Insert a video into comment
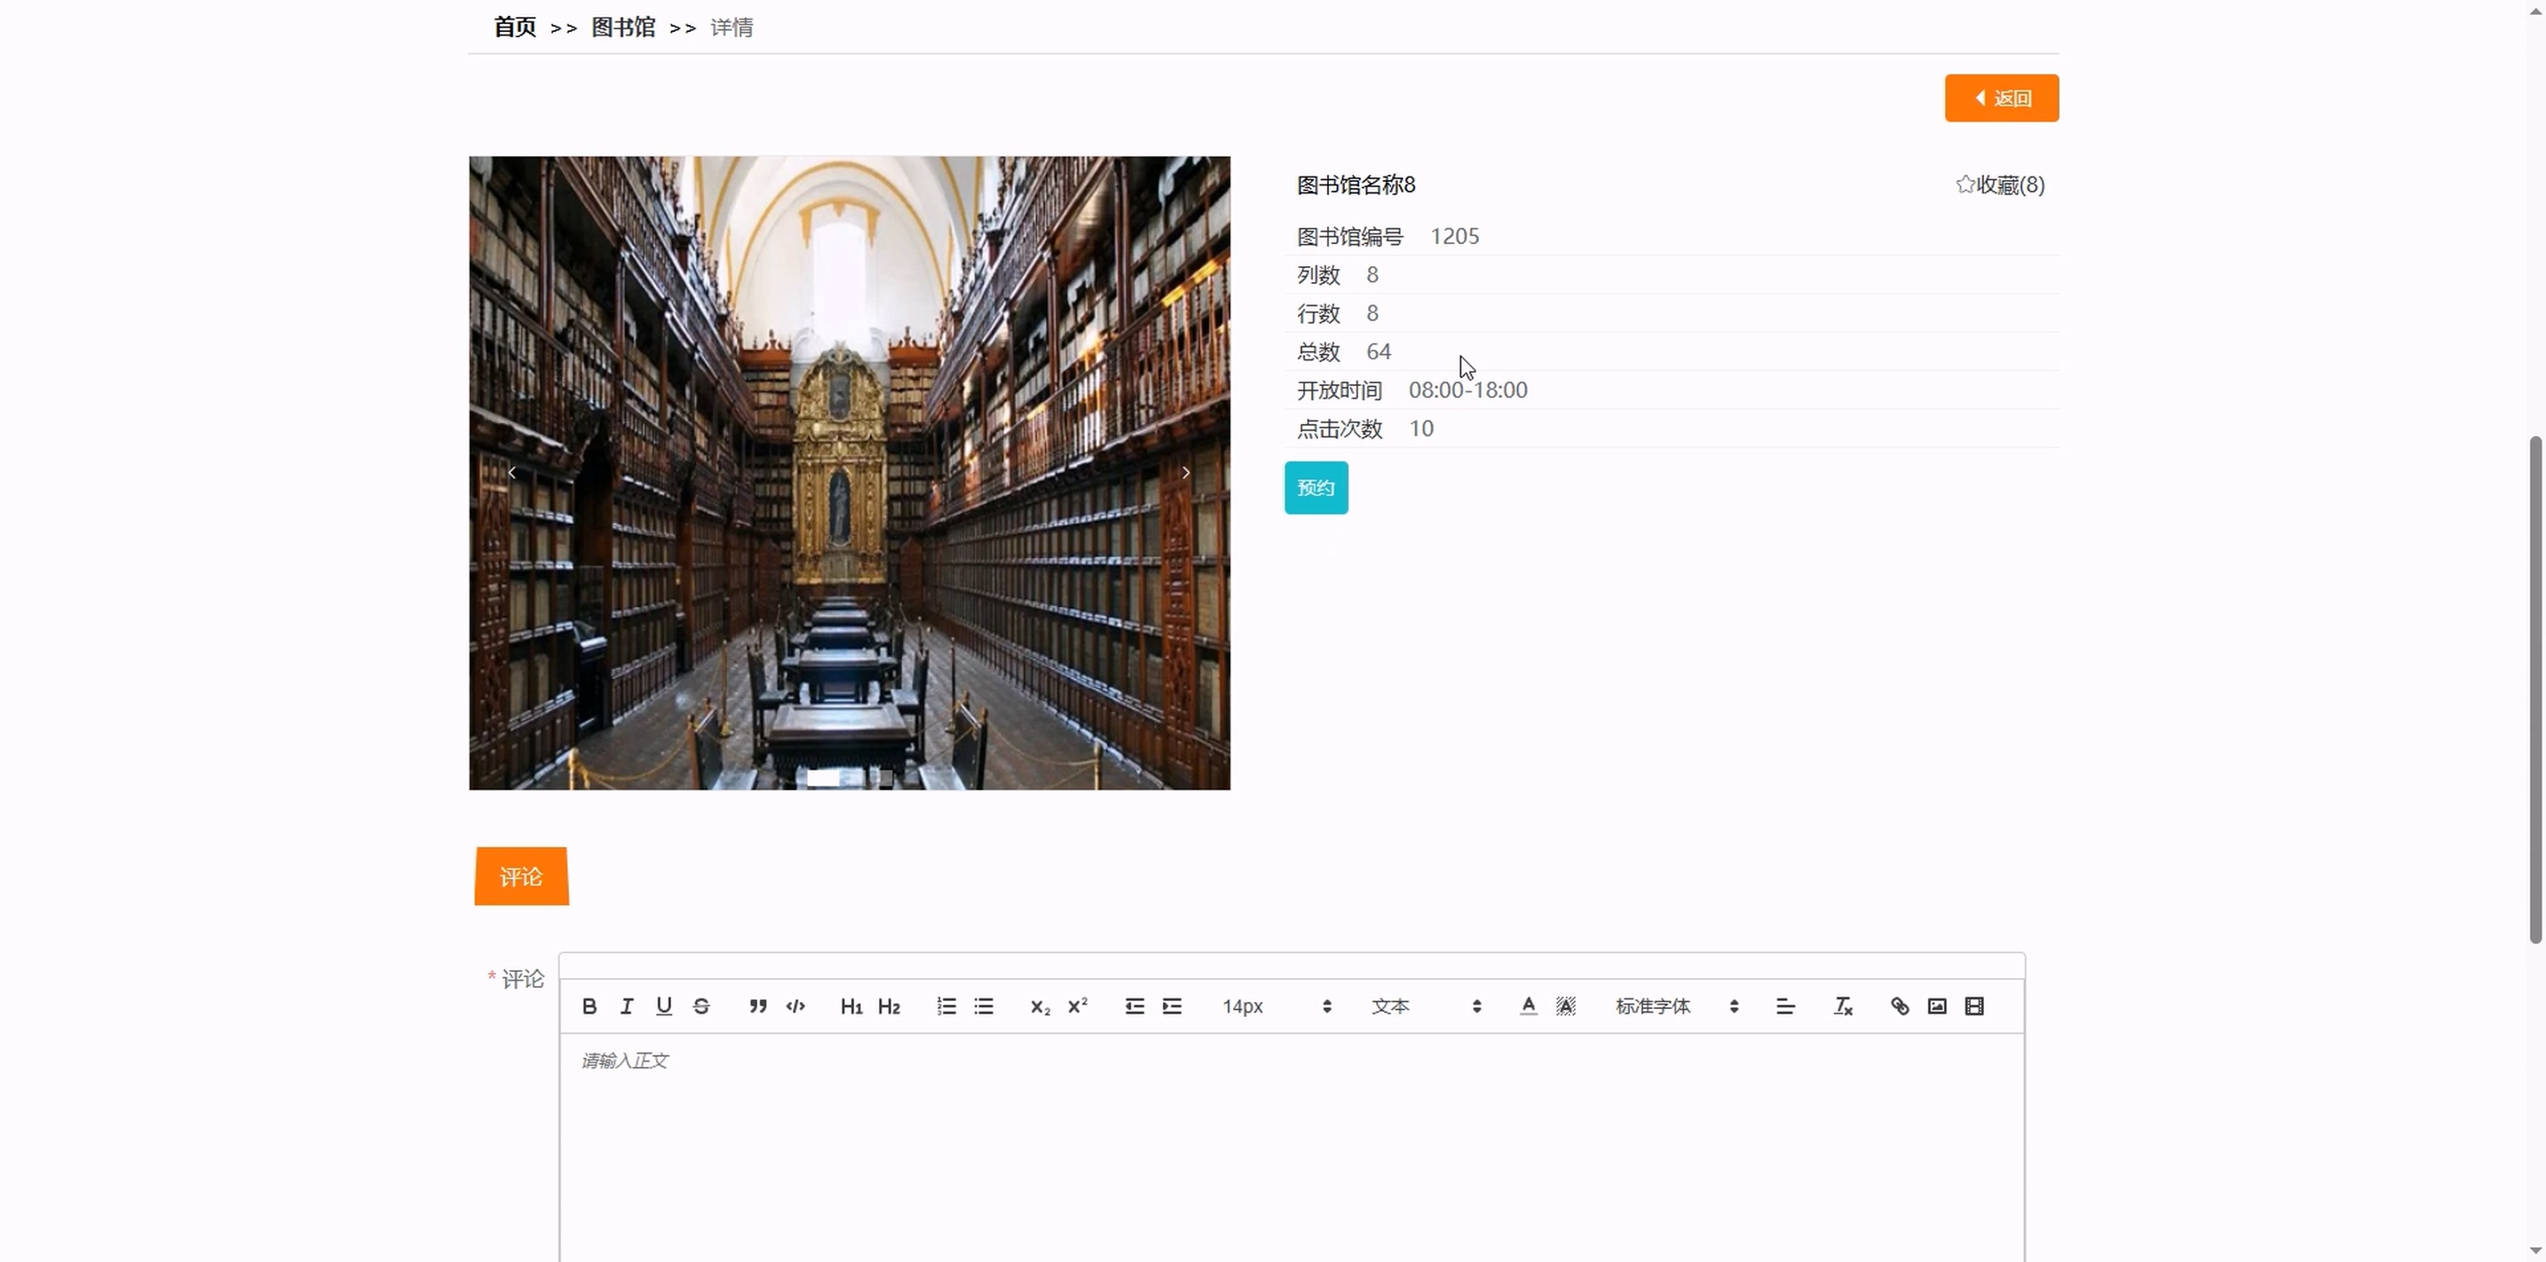 1974,1006
